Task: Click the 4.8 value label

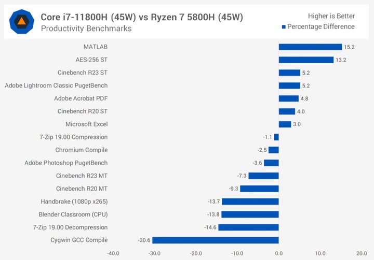Action: click(304, 98)
